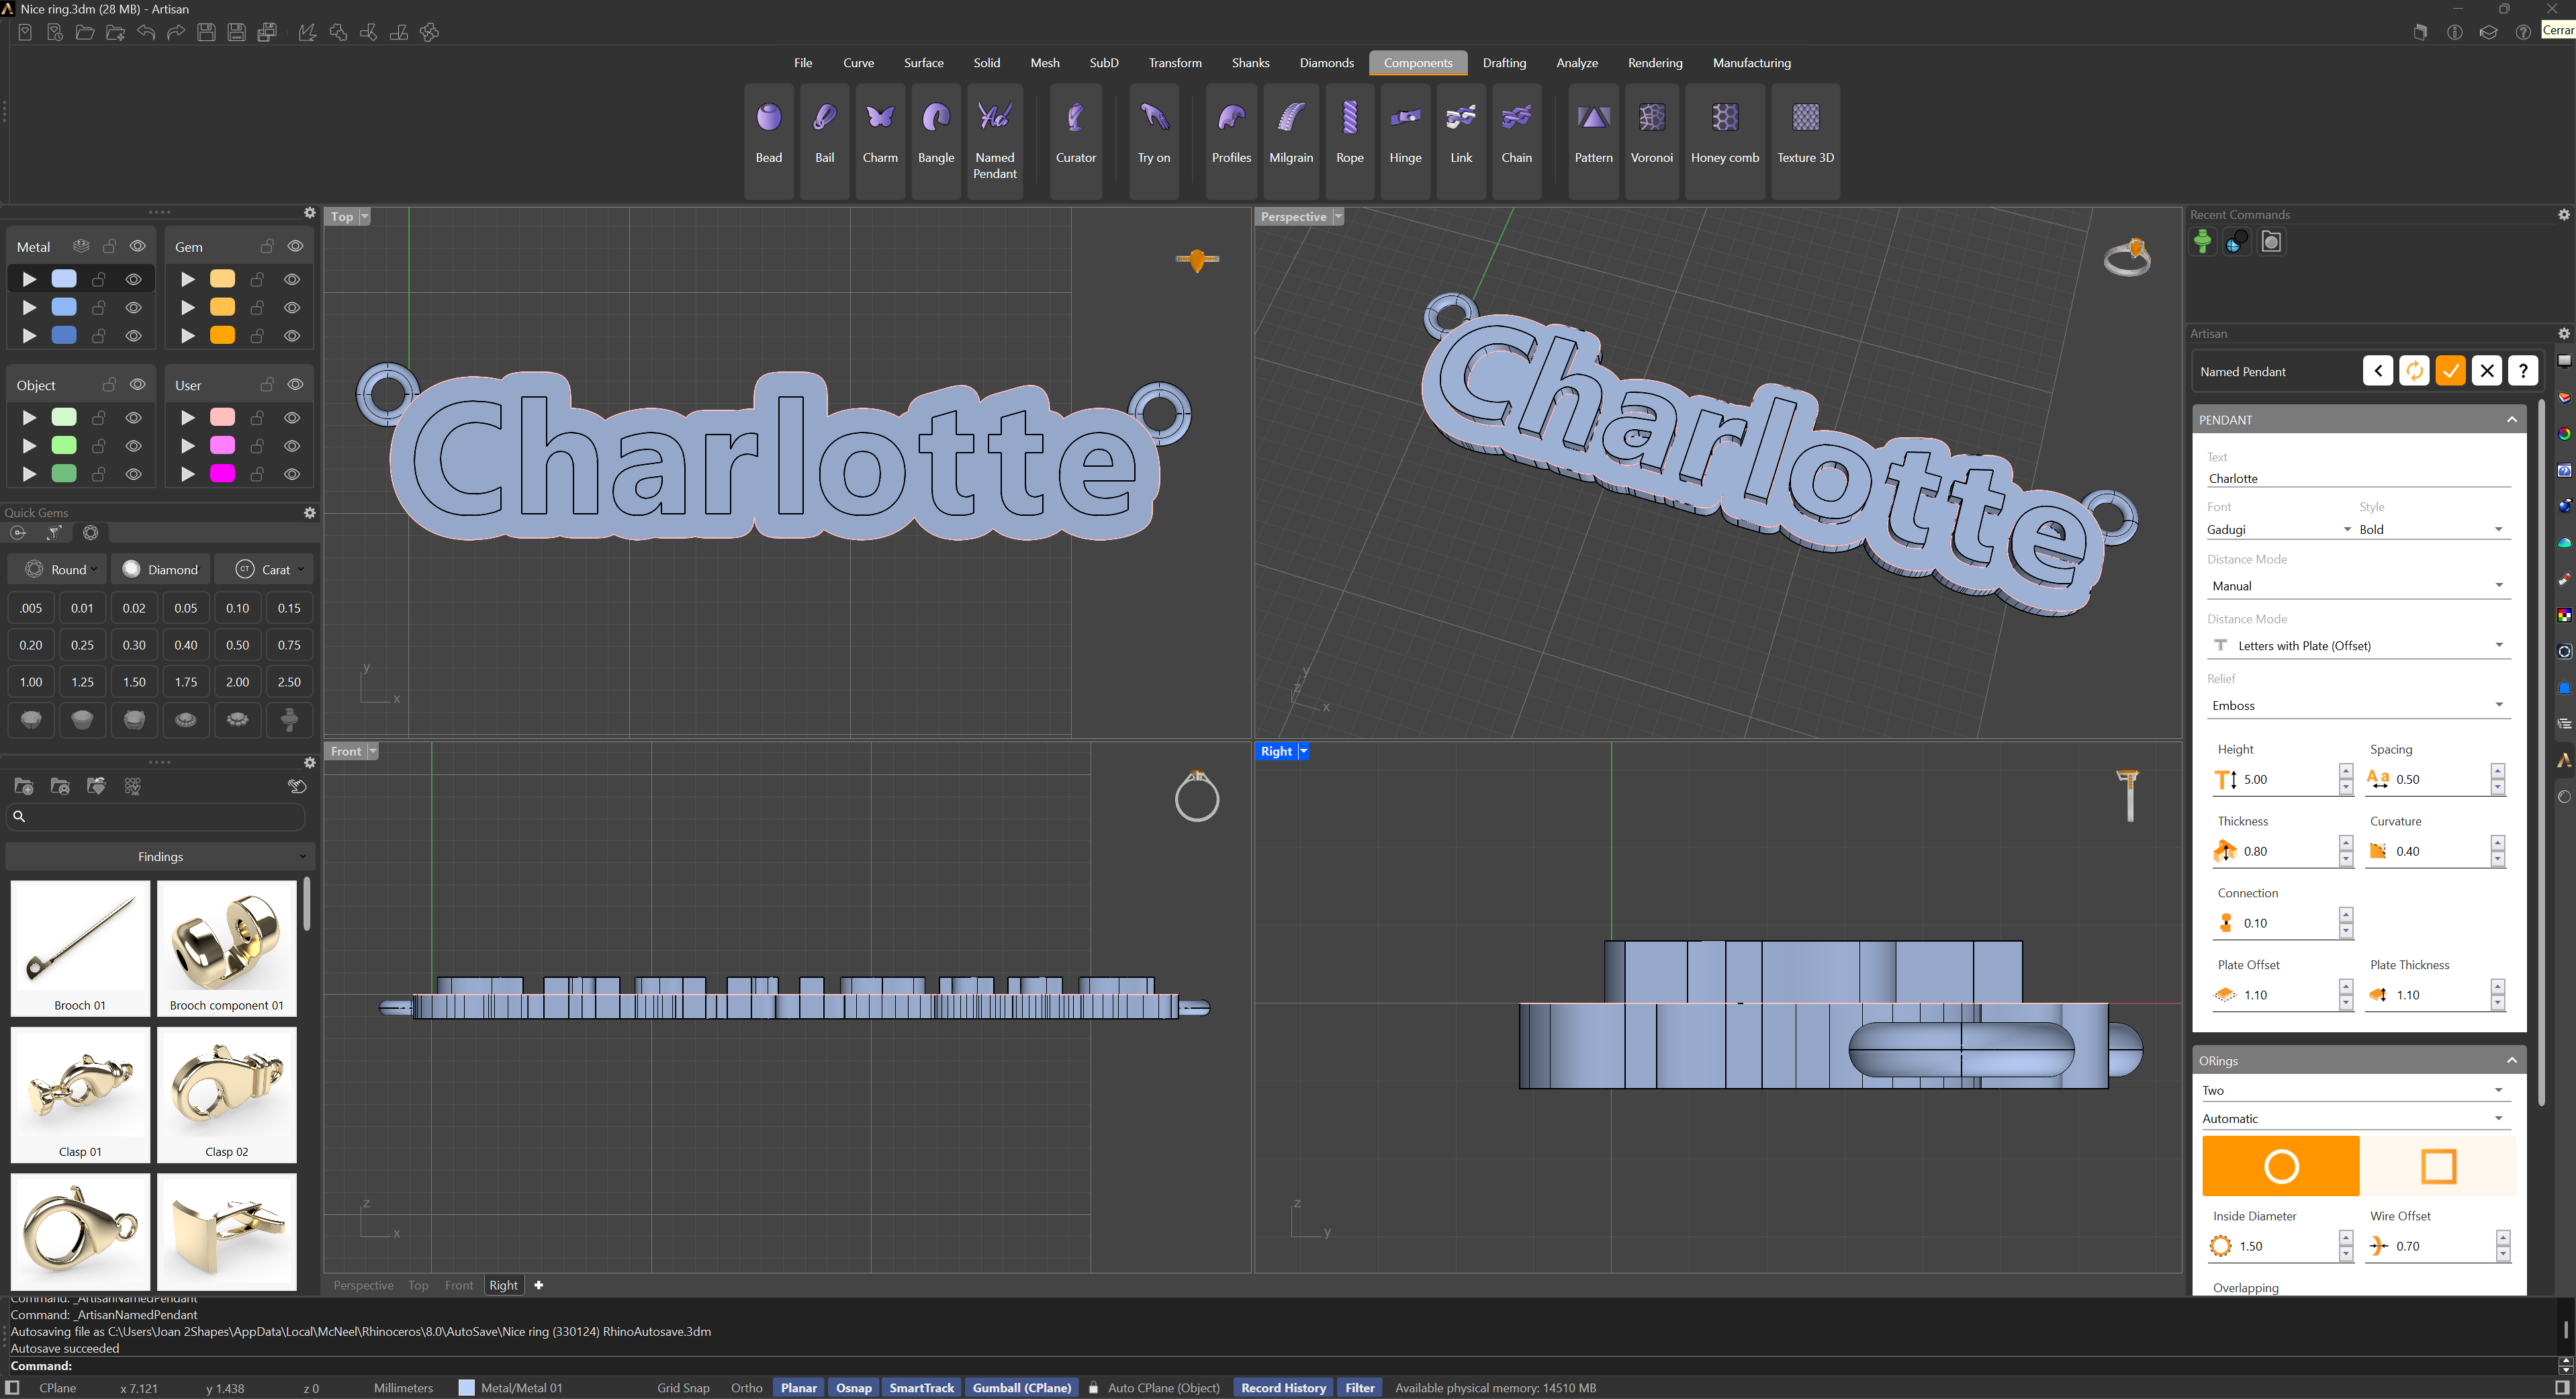Open the Shanks ribbon tab
Image resolution: width=2576 pixels, height=1399 pixels.
point(1250,63)
